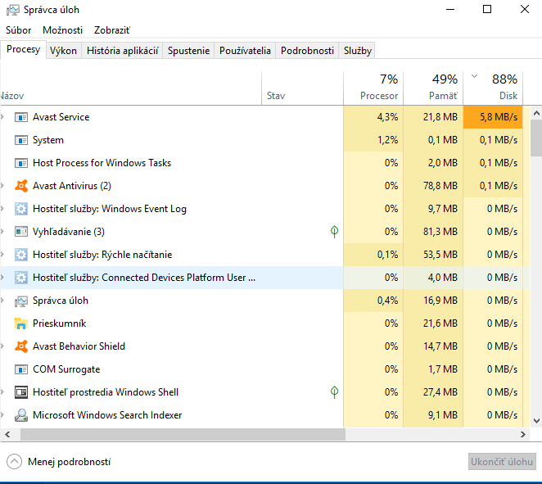Click the Správca úloh process row icon

click(21, 301)
